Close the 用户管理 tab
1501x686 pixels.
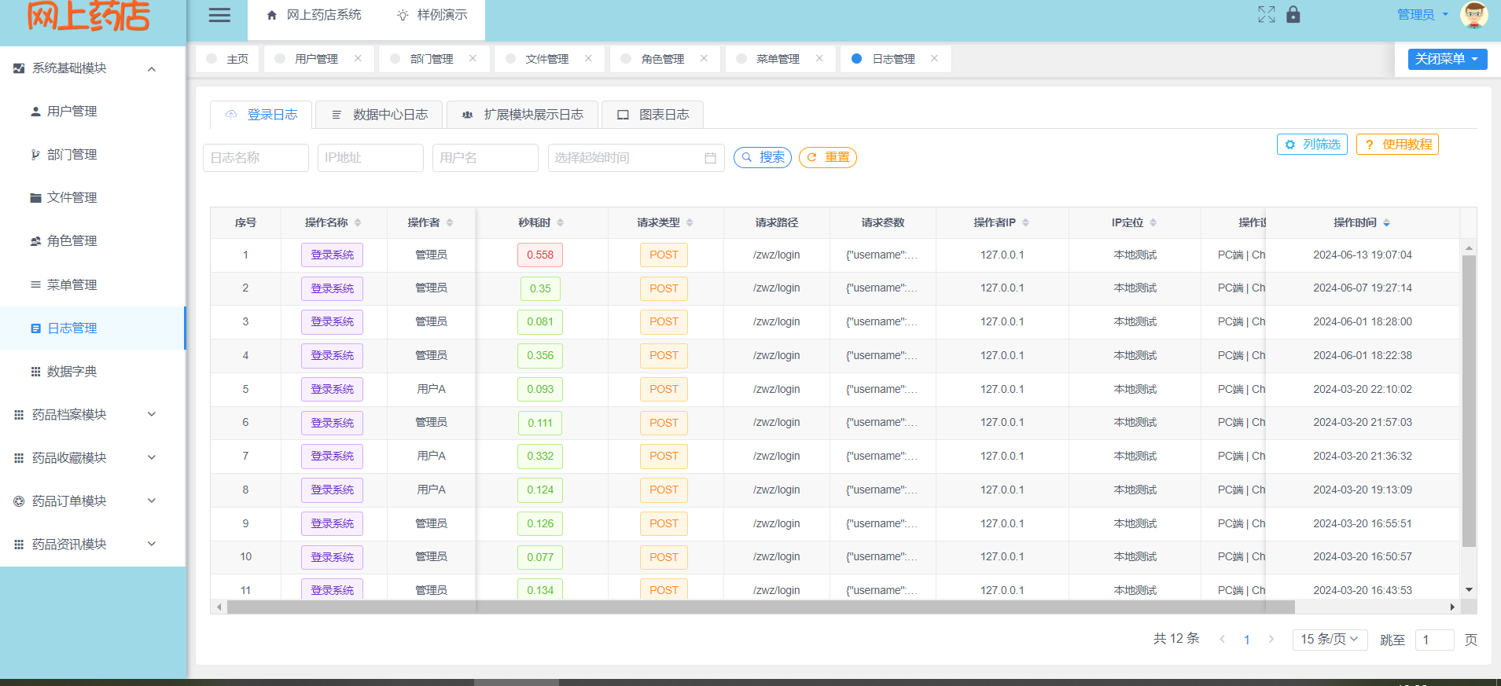358,58
